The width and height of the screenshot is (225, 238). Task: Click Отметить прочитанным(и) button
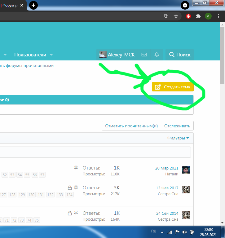click(131, 126)
